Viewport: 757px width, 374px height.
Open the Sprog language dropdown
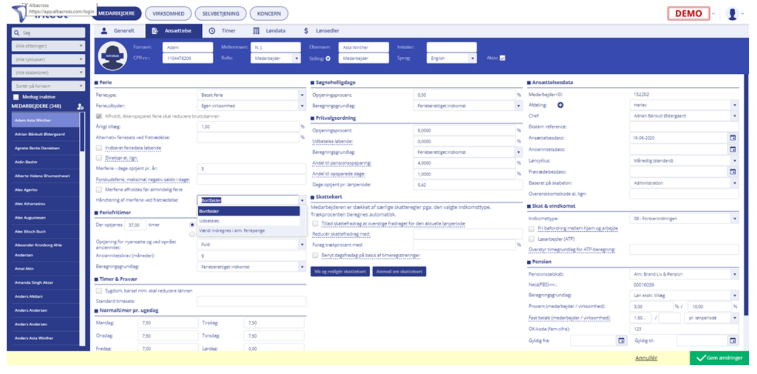tap(452, 59)
